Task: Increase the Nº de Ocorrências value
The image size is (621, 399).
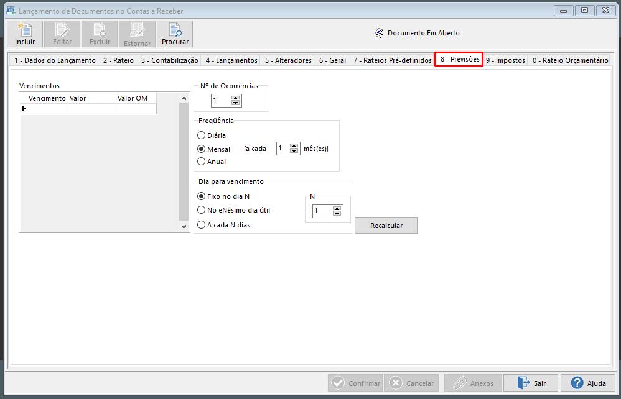Action: pos(236,98)
